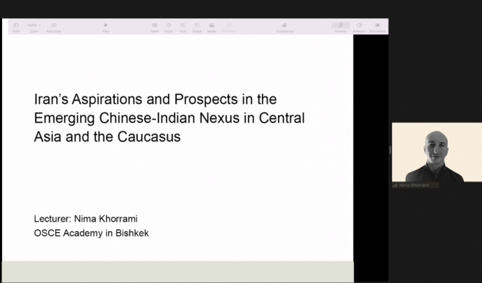
Task: Open the Media insert icon
Action: 212,27
